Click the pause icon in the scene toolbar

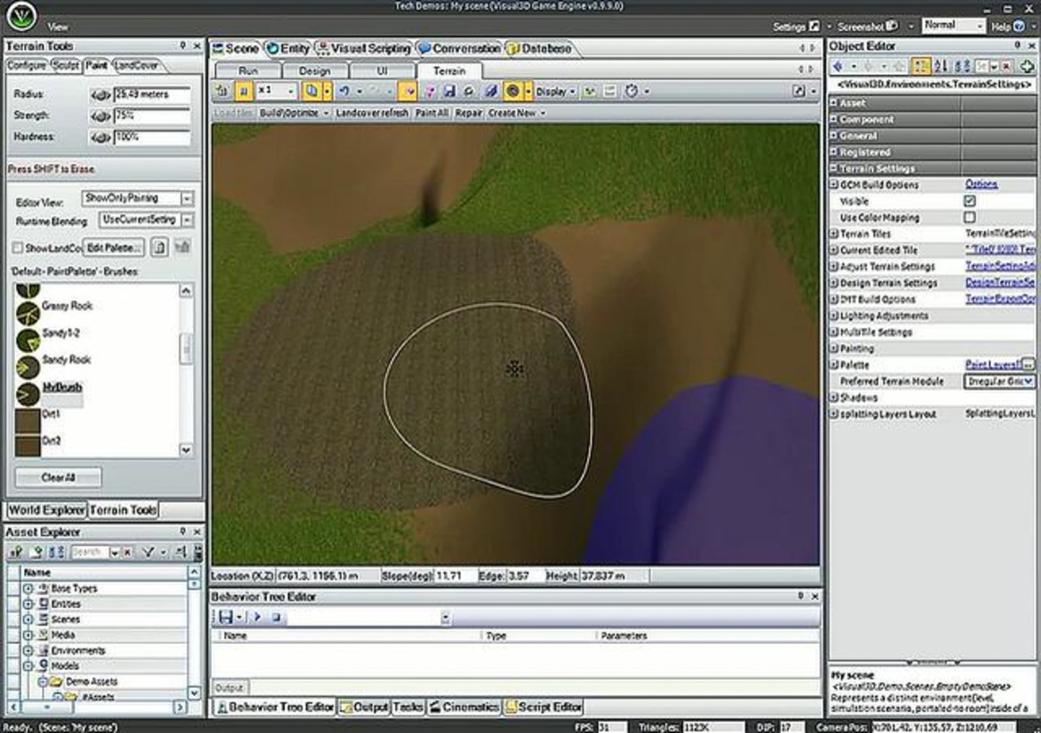(x=243, y=91)
